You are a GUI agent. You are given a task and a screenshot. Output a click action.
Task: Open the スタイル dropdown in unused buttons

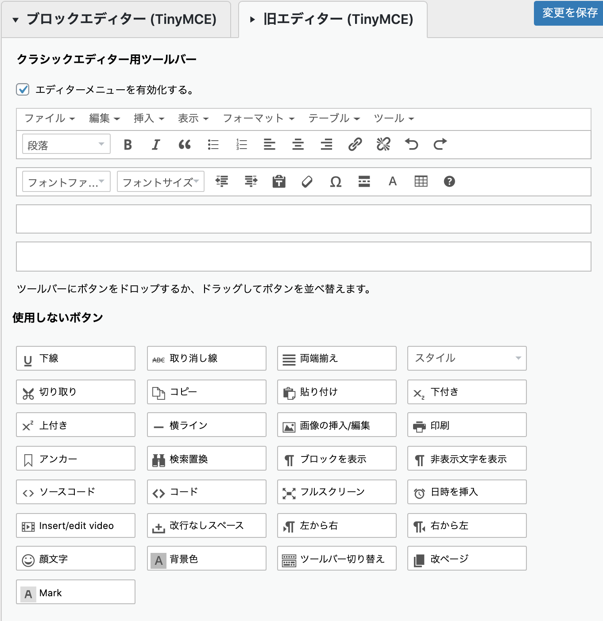tap(467, 358)
